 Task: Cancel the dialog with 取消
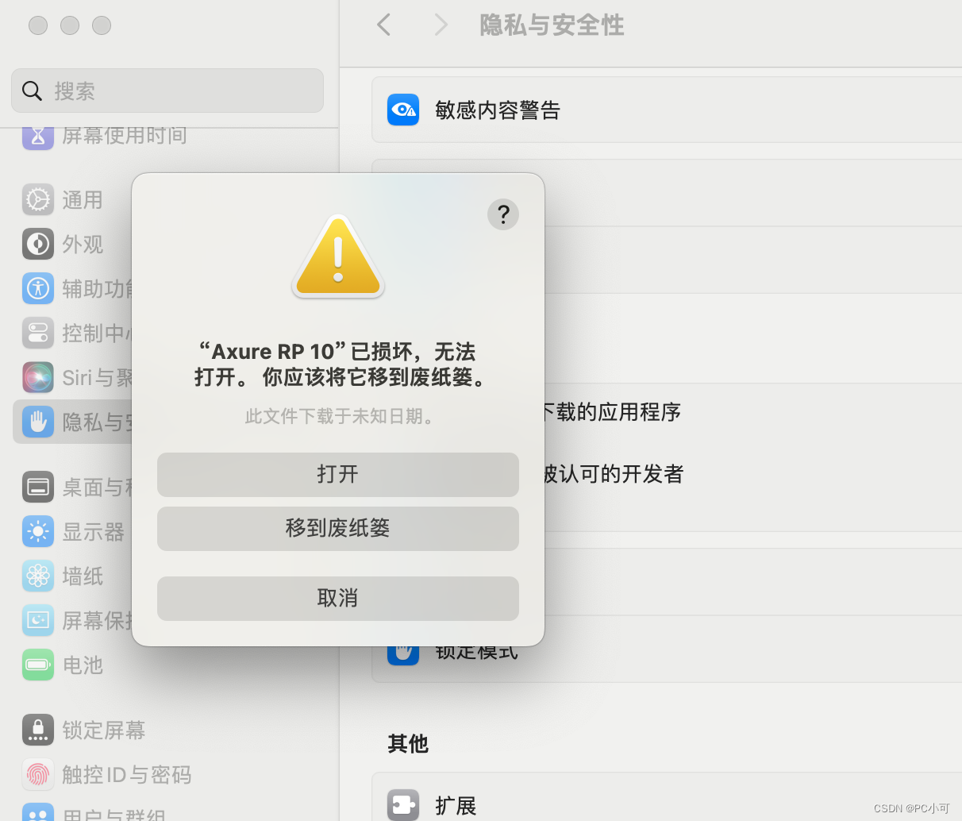(338, 599)
